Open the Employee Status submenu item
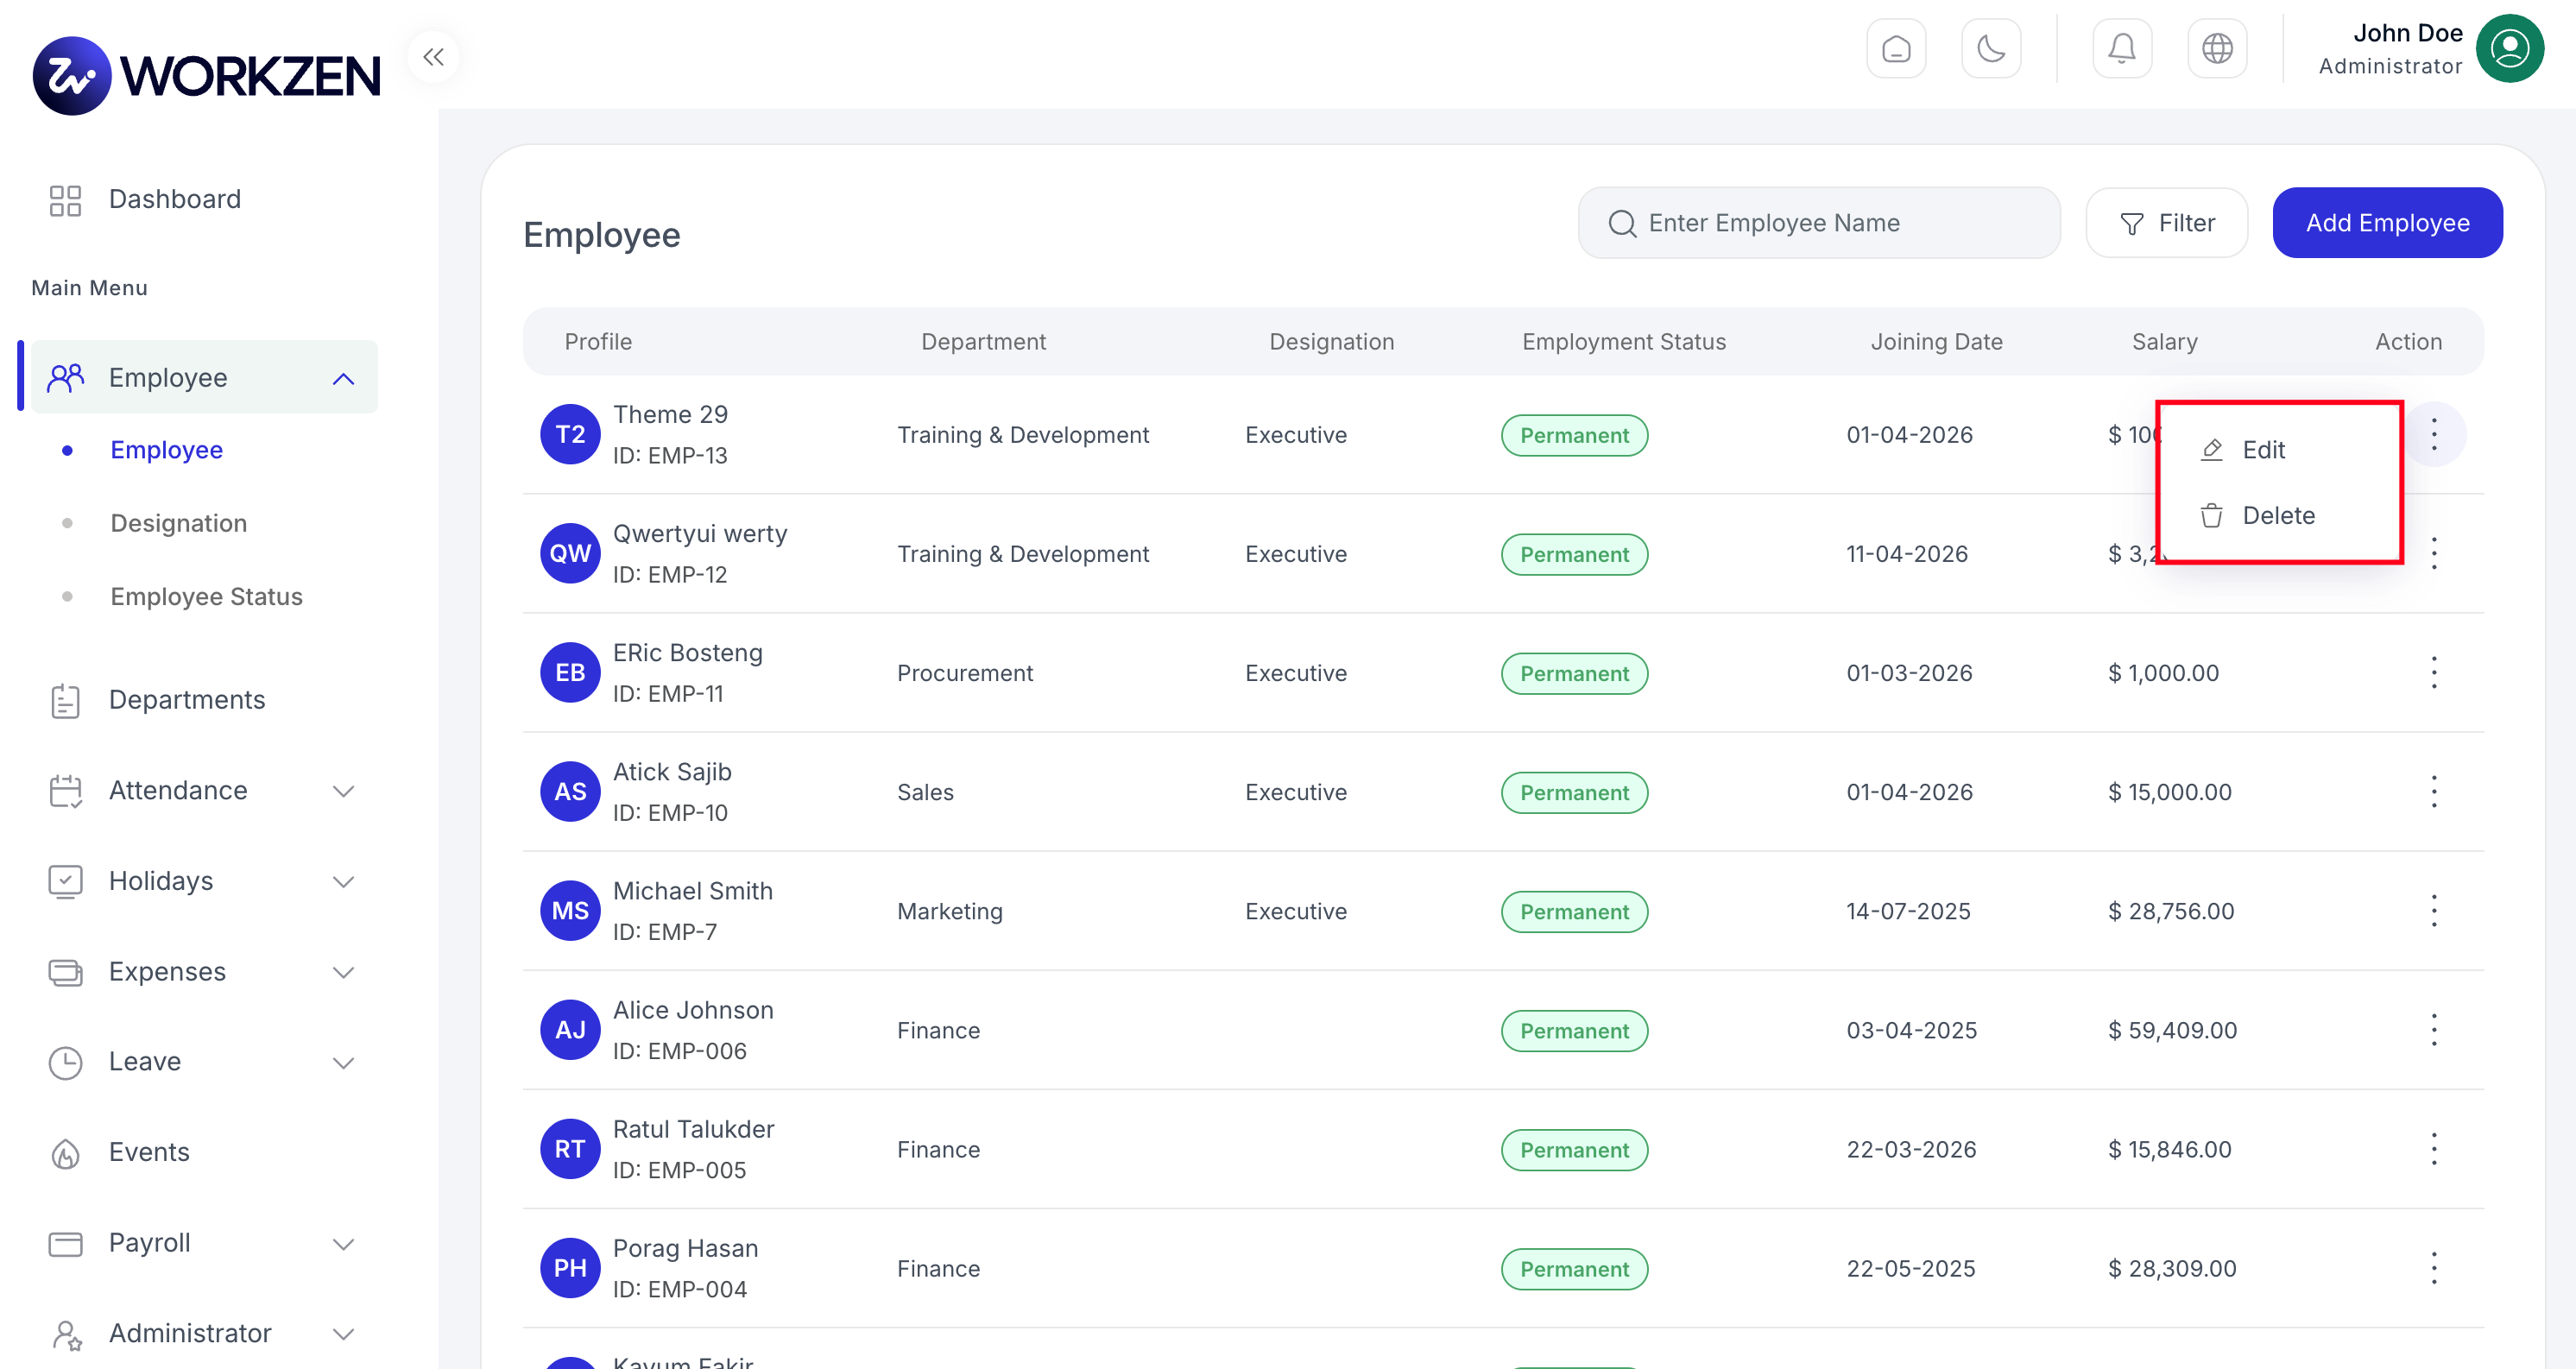Image resolution: width=2576 pixels, height=1369 pixels. [x=206, y=596]
